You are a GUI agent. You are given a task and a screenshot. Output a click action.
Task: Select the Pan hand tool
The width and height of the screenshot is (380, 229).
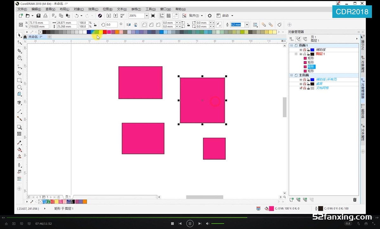click(x=19, y=58)
